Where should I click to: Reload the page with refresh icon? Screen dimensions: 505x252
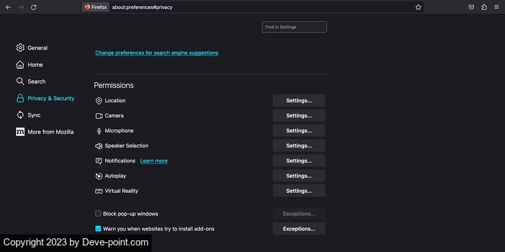point(34,7)
